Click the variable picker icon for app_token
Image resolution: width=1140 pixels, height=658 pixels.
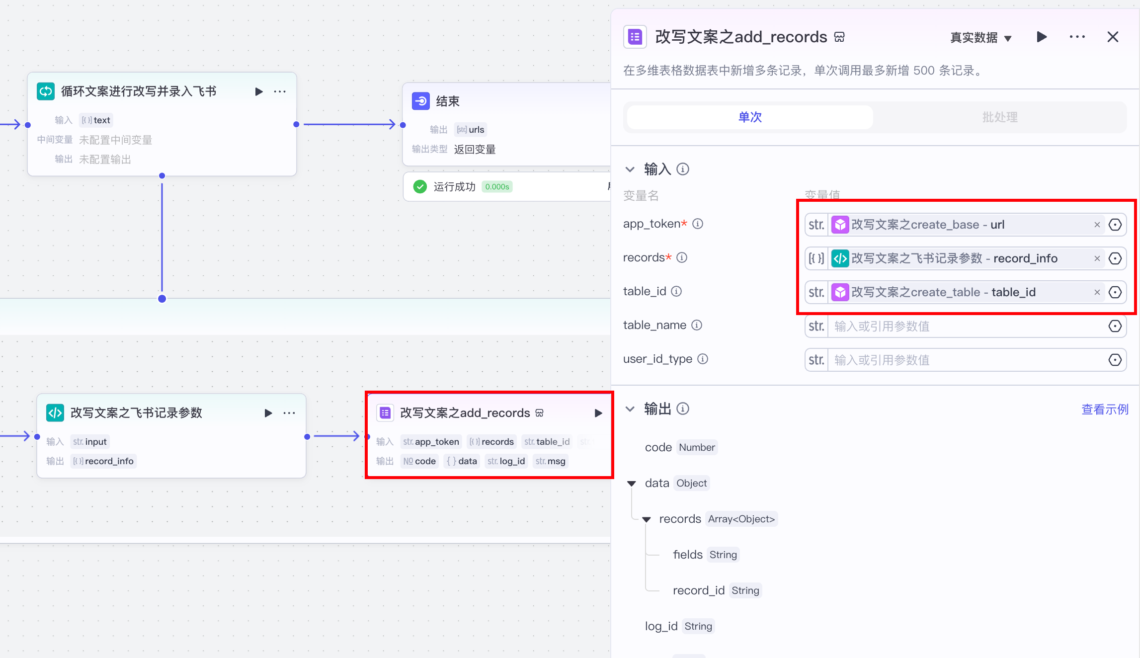pos(1115,225)
